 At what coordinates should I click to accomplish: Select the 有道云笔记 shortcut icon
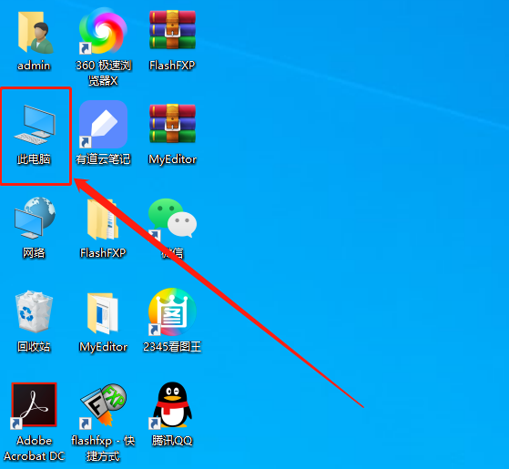click(x=103, y=125)
